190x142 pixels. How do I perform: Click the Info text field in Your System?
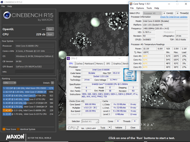pos(35,72)
